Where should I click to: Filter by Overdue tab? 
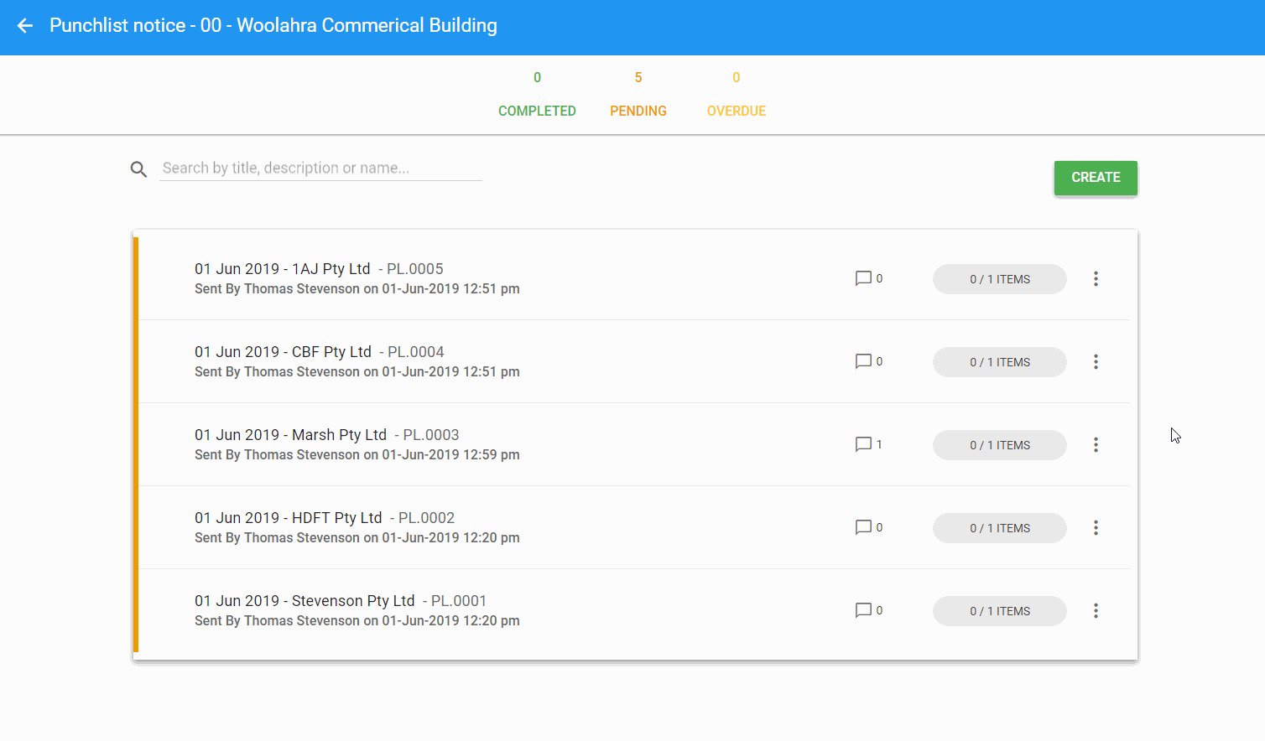tap(737, 95)
